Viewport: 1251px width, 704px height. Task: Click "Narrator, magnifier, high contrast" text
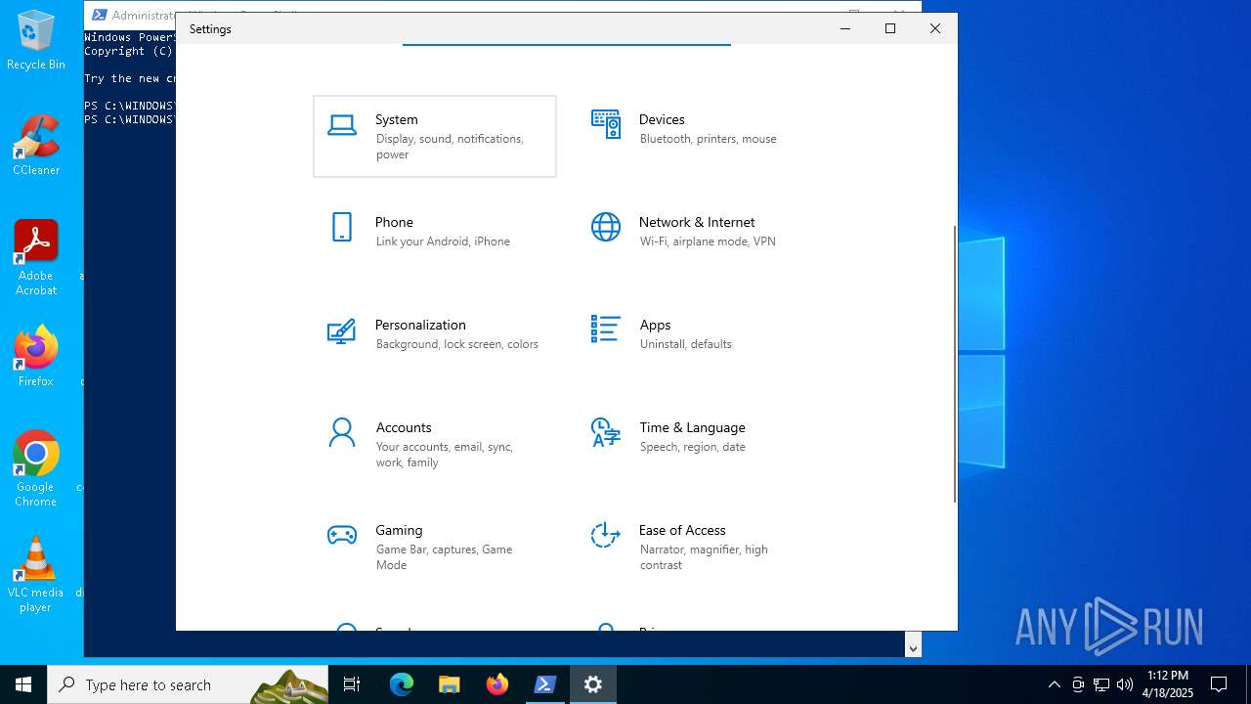(x=704, y=557)
